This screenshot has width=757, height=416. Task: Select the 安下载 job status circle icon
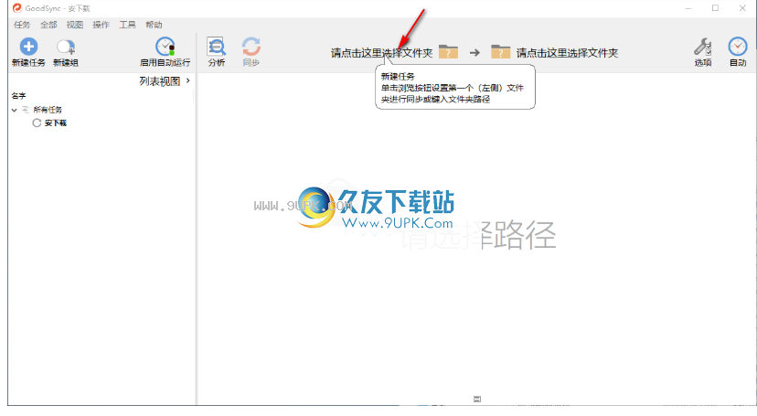point(37,123)
